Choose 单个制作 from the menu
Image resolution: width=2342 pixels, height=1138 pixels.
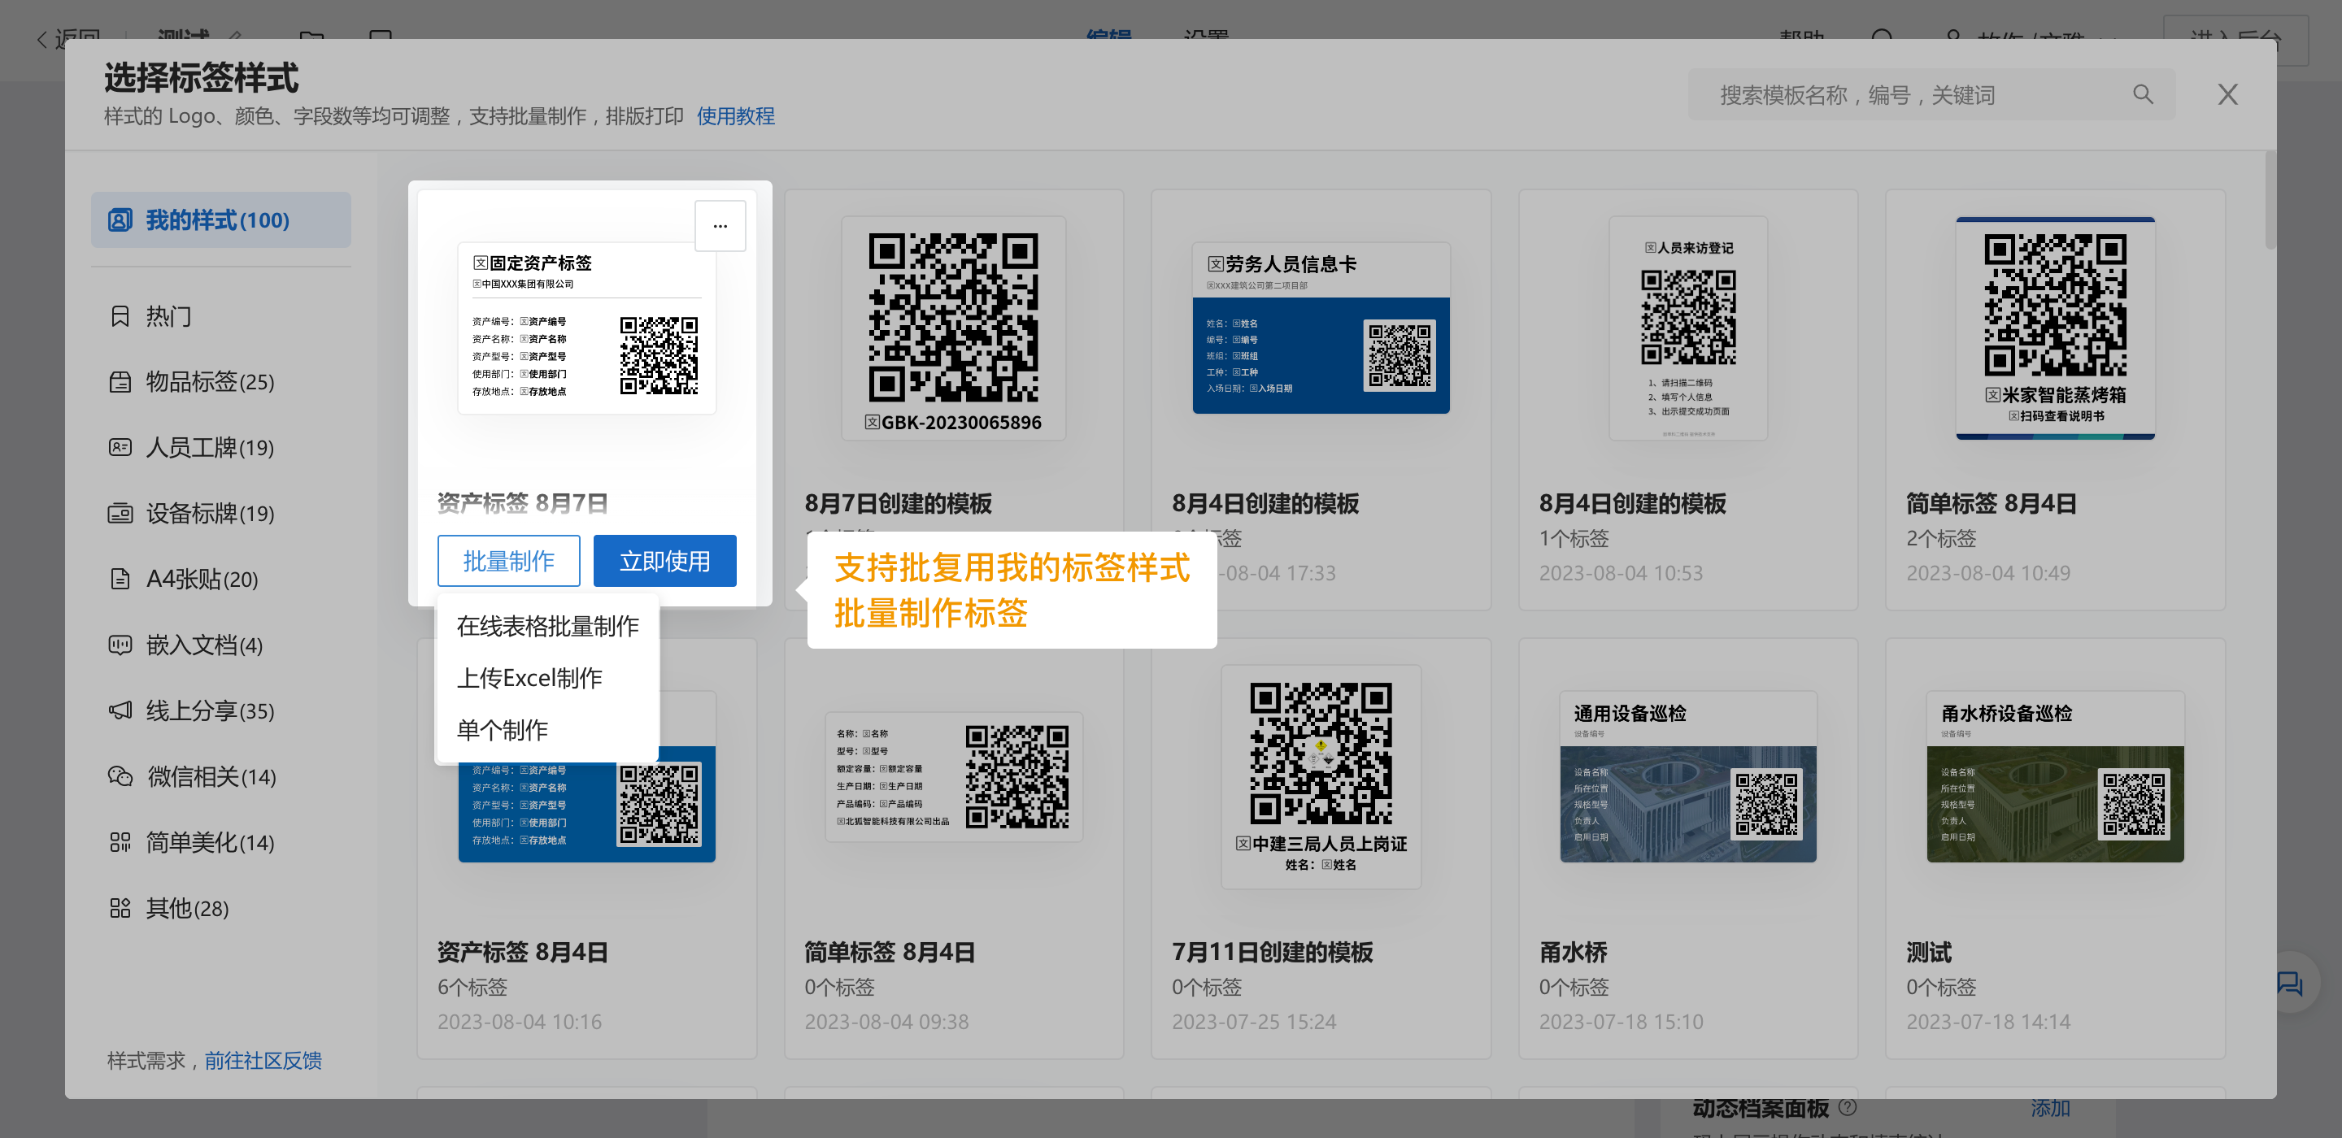pyautogui.click(x=547, y=730)
